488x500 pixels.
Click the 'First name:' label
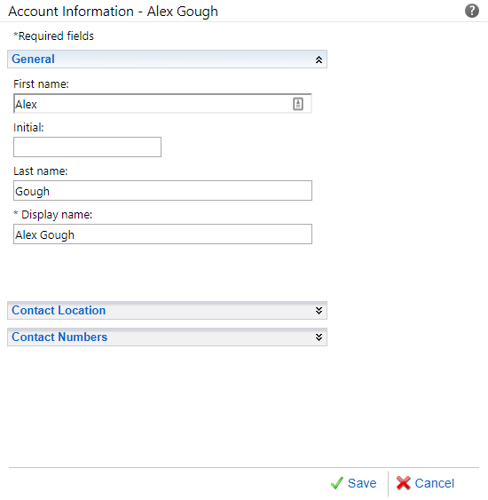(x=41, y=84)
